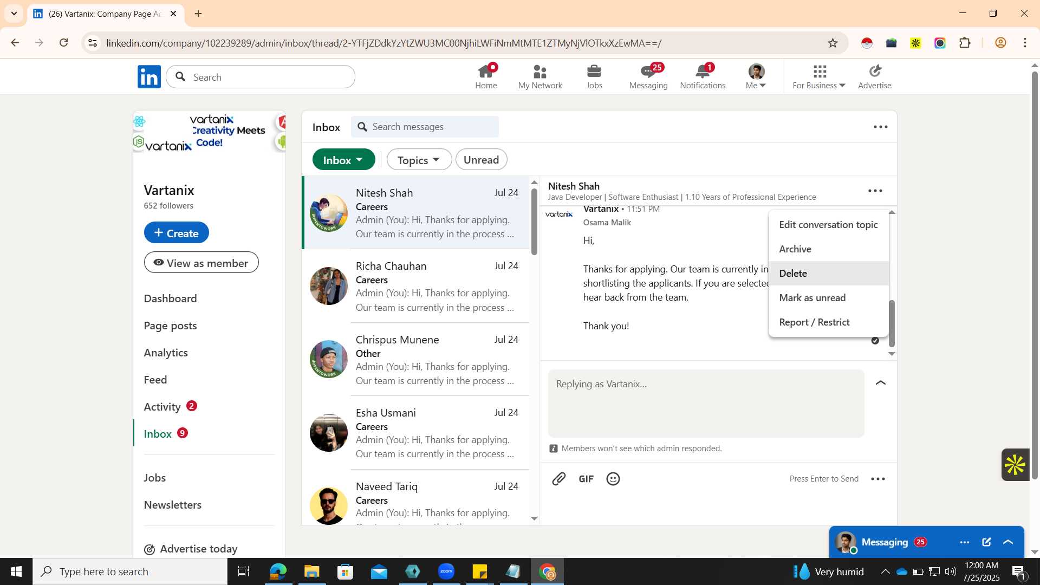Compose a new message from the messaging overlay
This screenshot has height=585, width=1040.
click(986, 542)
